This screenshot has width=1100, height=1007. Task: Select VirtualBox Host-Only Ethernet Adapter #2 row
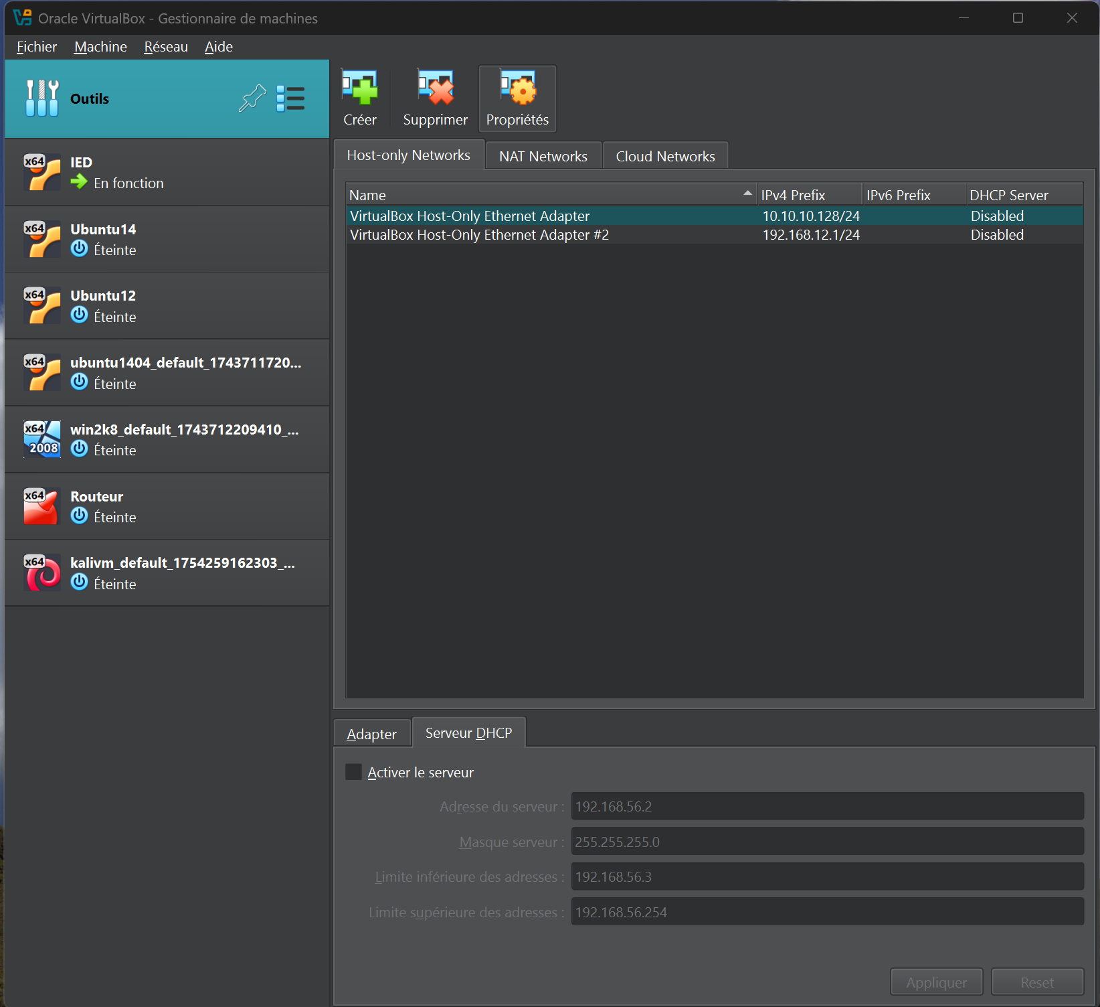click(479, 235)
